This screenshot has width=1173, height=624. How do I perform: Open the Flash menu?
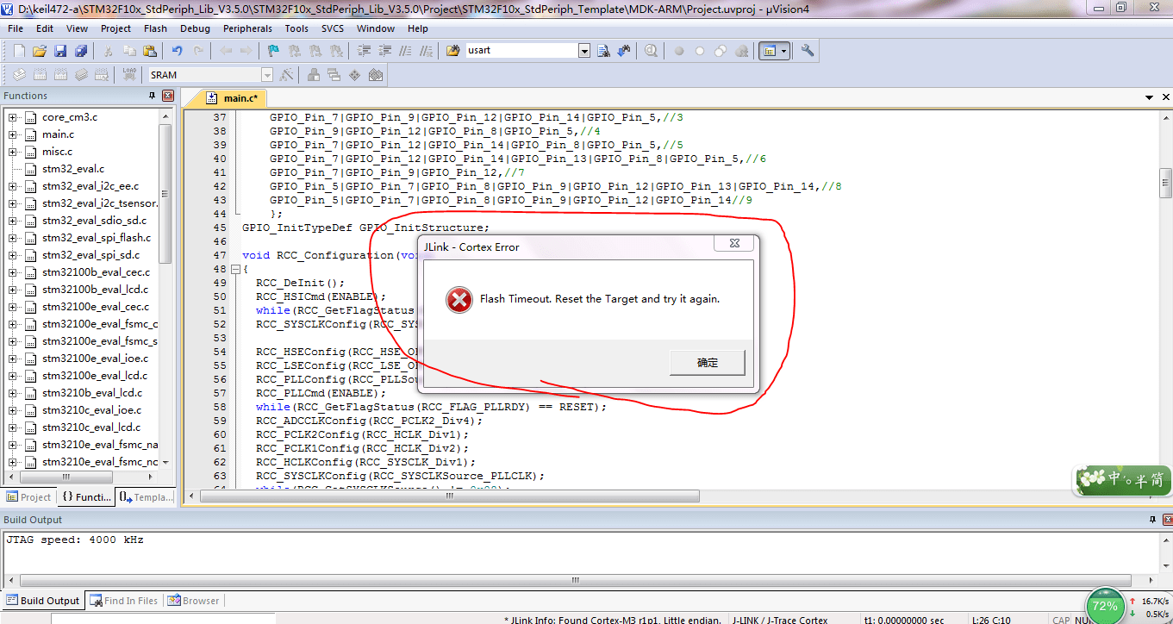pyautogui.click(x=155, y=28)
